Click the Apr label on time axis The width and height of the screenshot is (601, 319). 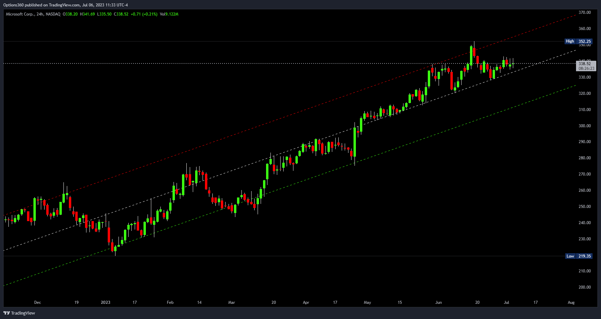click(306, 302)
